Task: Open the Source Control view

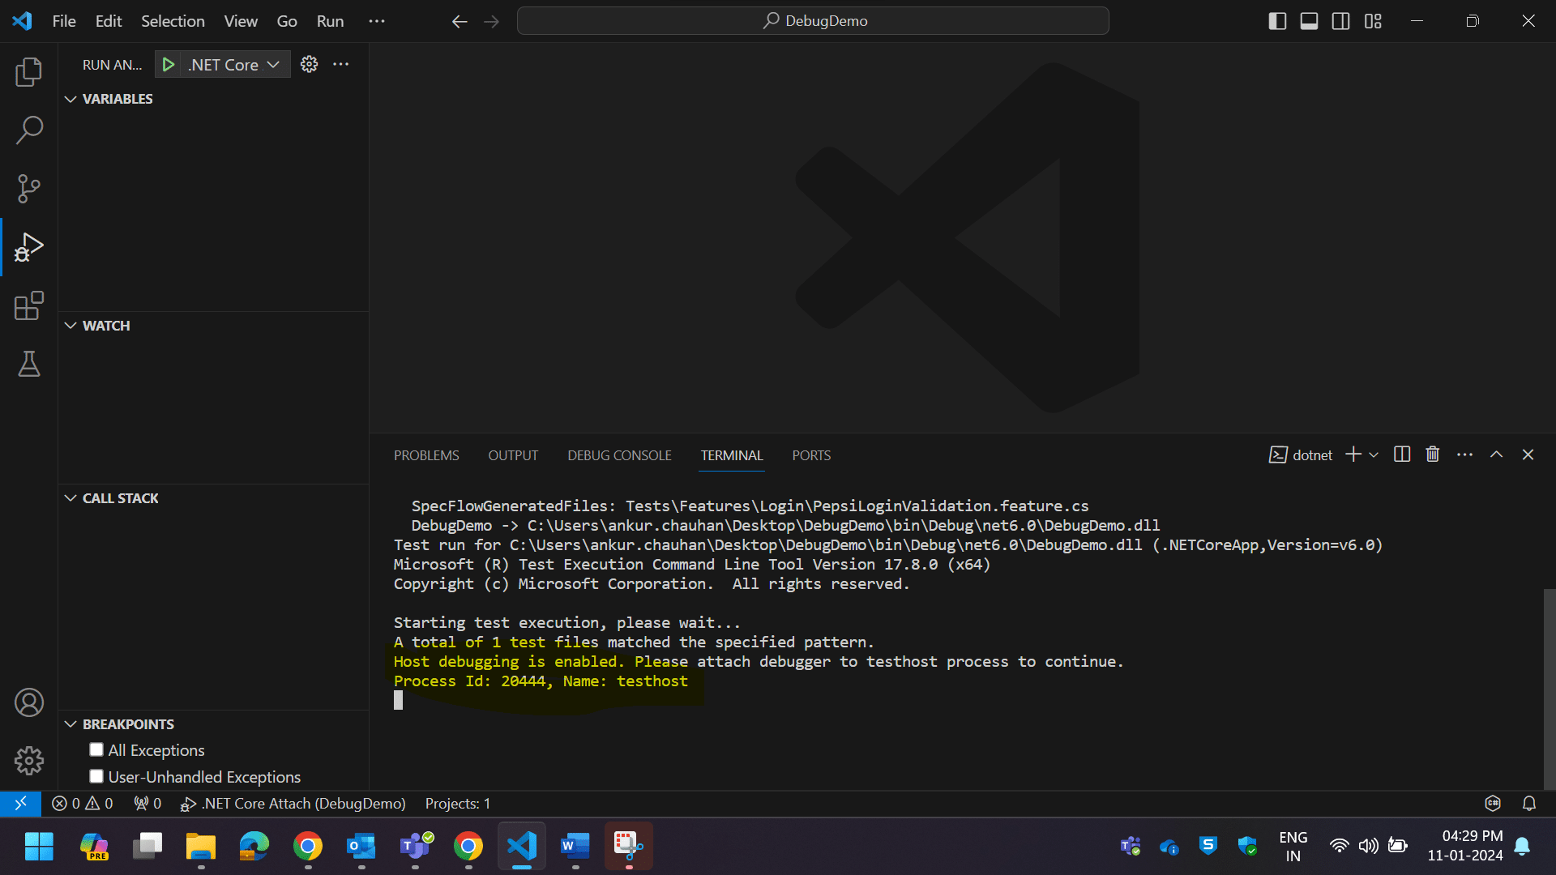Action: pos(29,189)
